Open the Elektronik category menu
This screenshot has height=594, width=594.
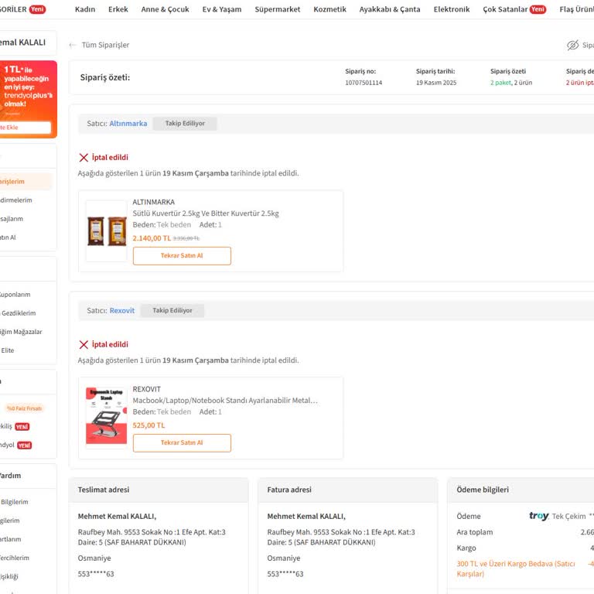pos(451,9)
